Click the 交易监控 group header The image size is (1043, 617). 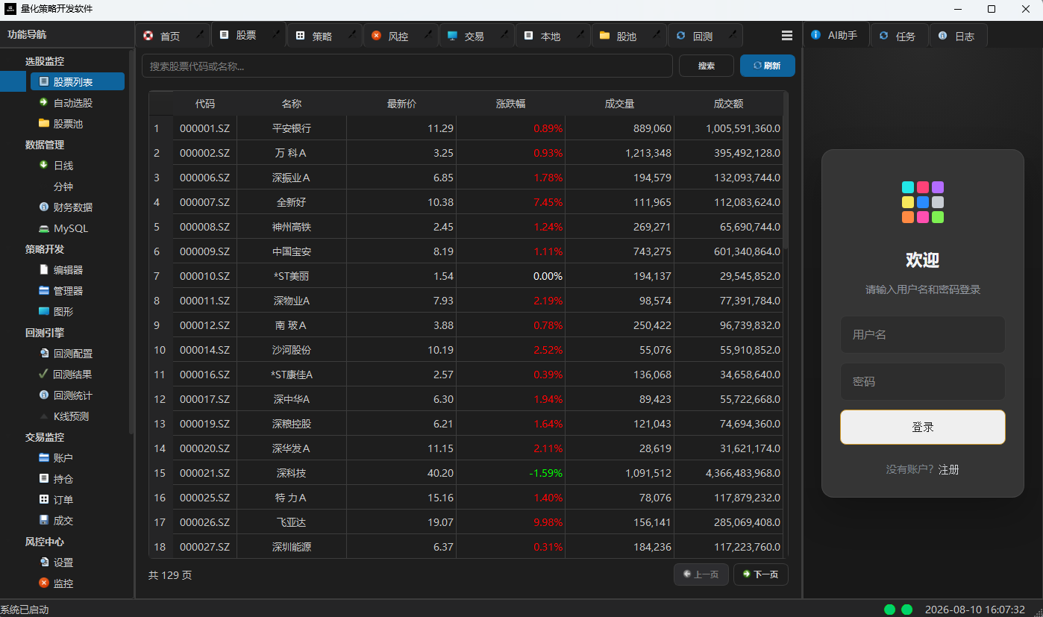point(45,437)
